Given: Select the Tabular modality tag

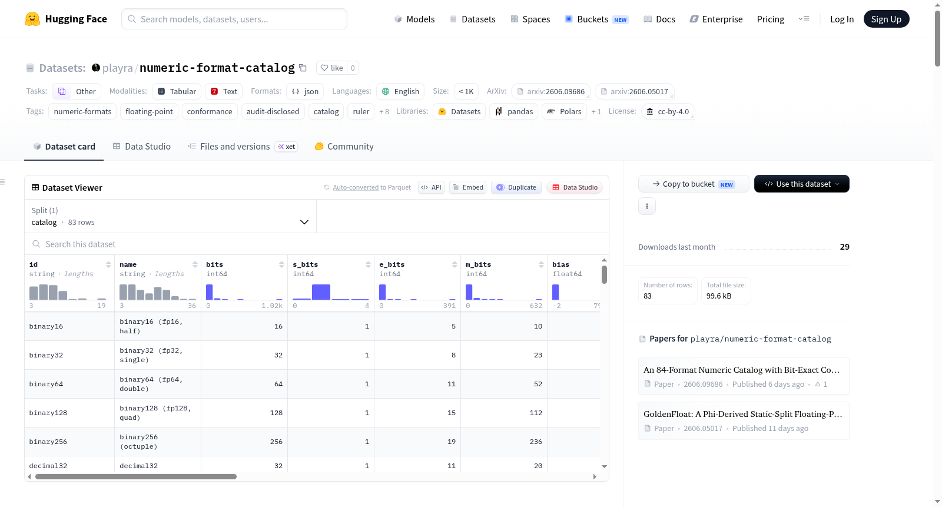Looking at the screenshot, I should coord(177,91).
